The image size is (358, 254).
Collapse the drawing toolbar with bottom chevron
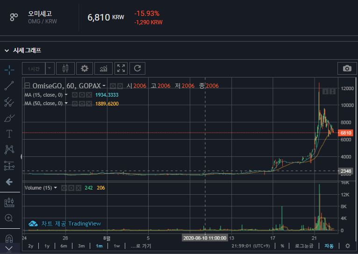9,248
